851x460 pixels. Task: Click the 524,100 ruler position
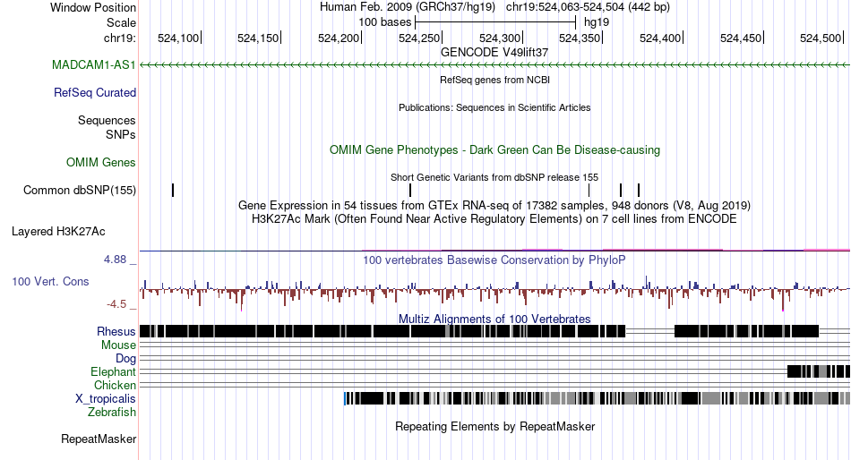[x=178, y=38]
